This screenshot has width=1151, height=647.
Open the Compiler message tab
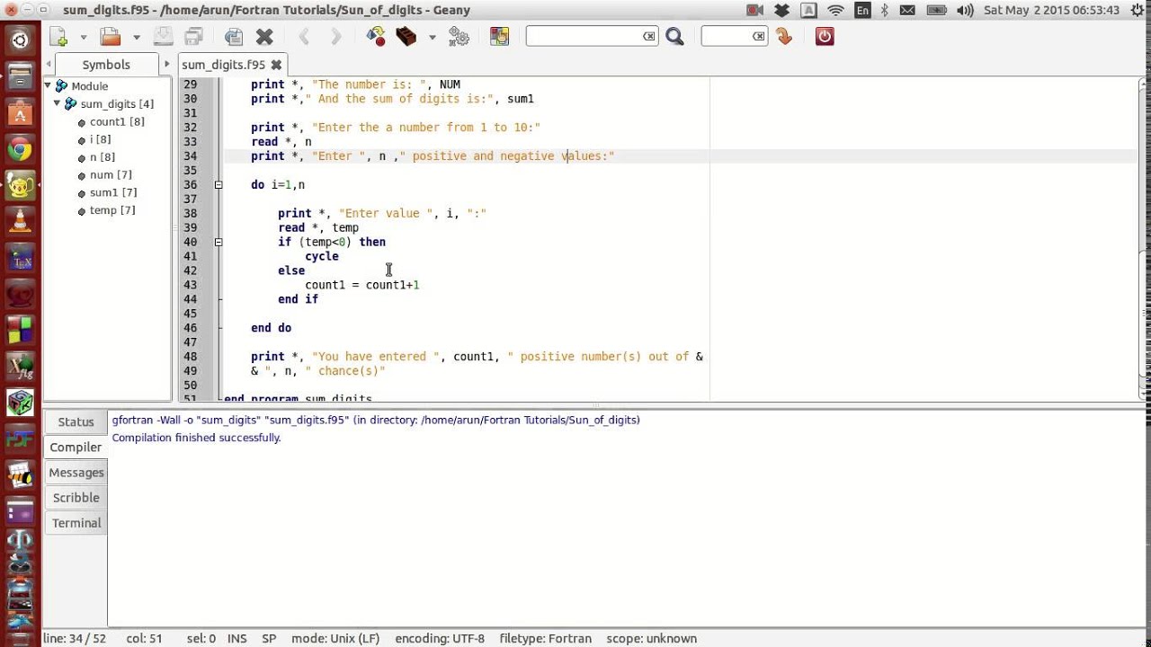pyautogui.click(x=76, y=448)
